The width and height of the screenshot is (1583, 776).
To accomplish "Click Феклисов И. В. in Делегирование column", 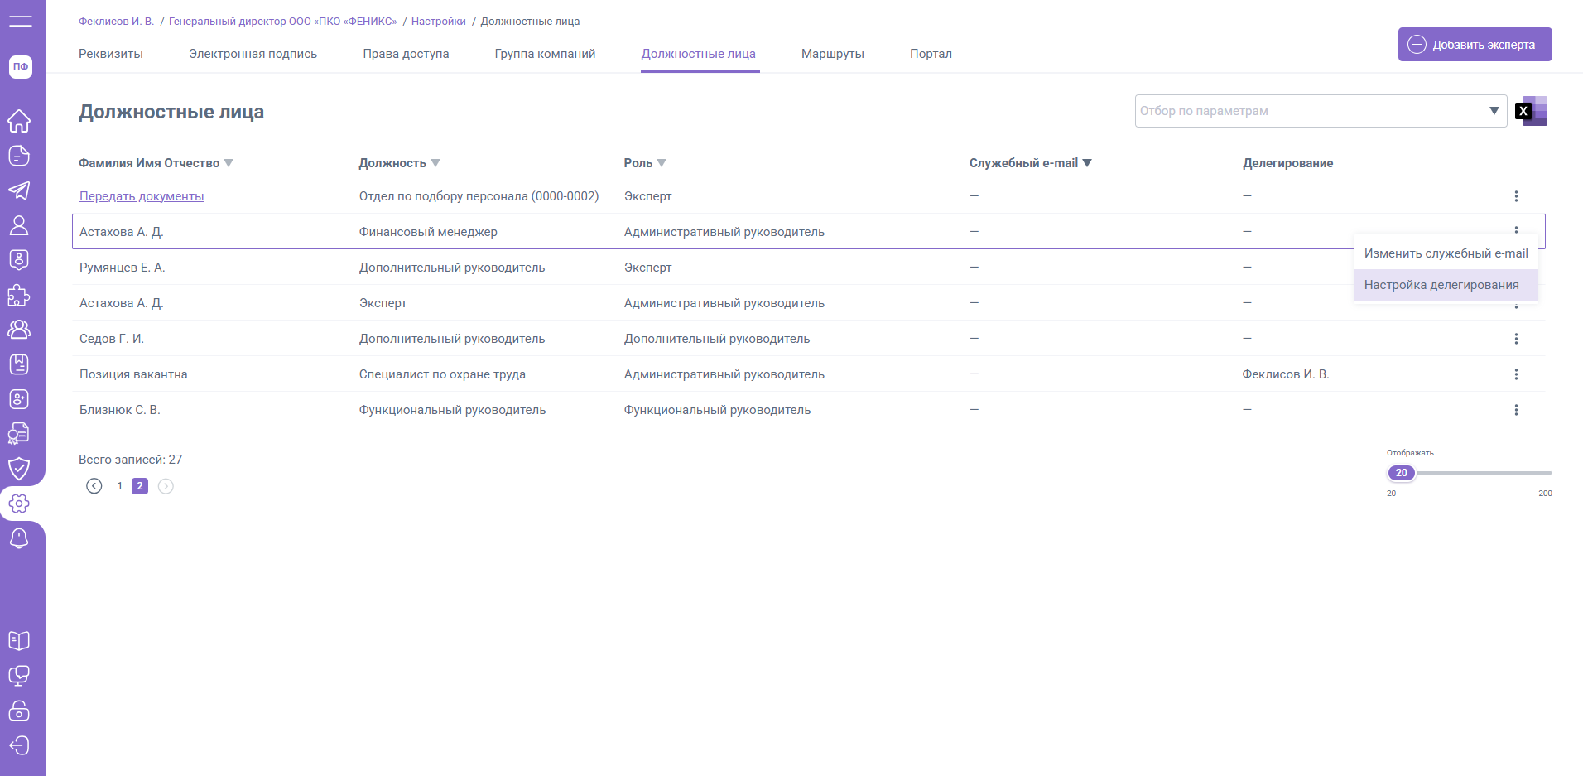I will pyautogui.click(x=1286, y=374).
